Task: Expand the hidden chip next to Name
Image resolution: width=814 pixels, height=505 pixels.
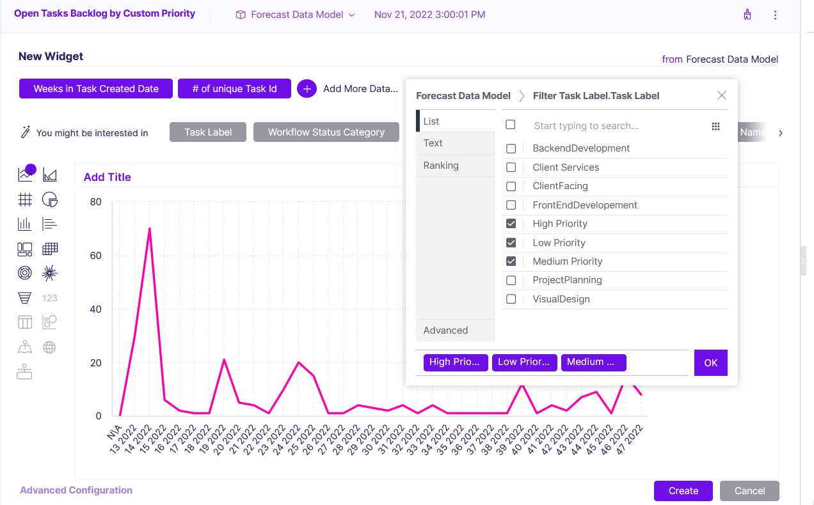Action: [x=780, y=133]
